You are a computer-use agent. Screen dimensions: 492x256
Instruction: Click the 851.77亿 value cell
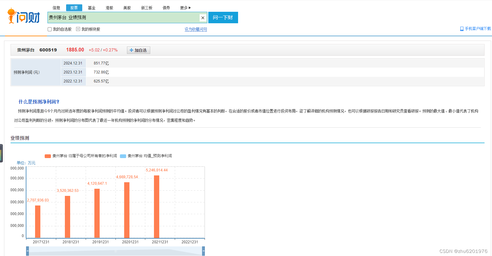(x=101, y=63)
